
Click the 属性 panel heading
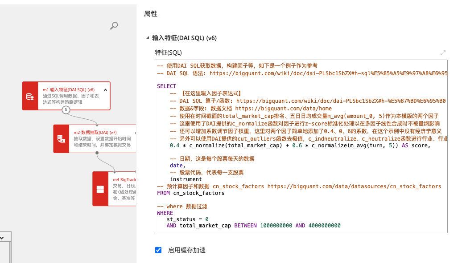tap(151, 14)
